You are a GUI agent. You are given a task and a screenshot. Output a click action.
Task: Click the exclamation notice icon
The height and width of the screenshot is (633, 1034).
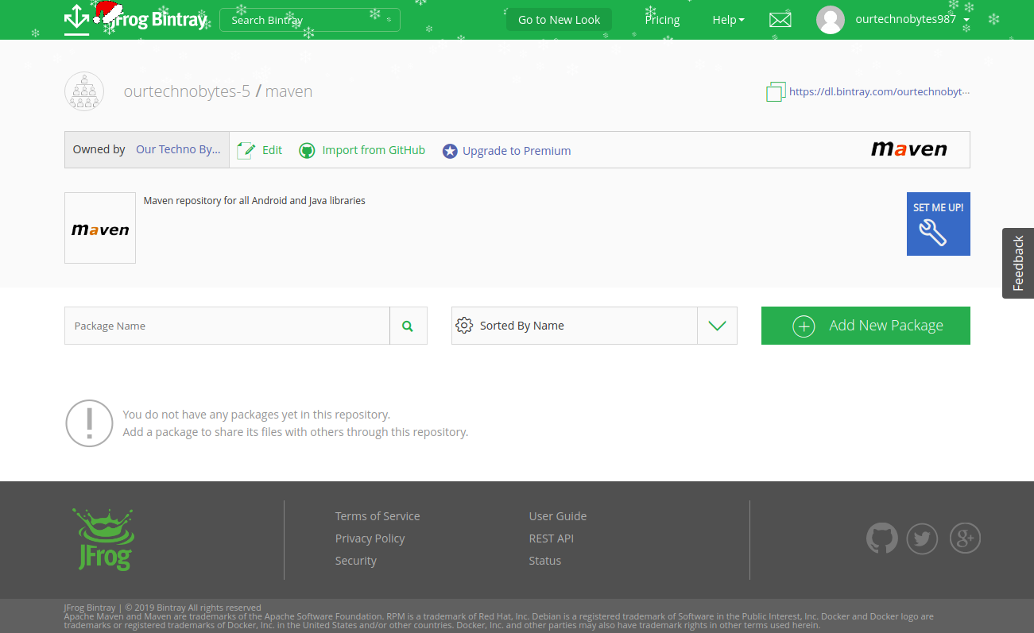click(89, 423)
